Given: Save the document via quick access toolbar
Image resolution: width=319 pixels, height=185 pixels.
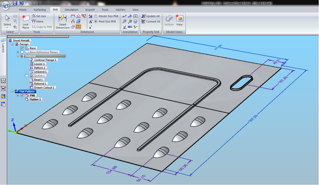Looking at the screenshot, I should [x=15, y=3].
